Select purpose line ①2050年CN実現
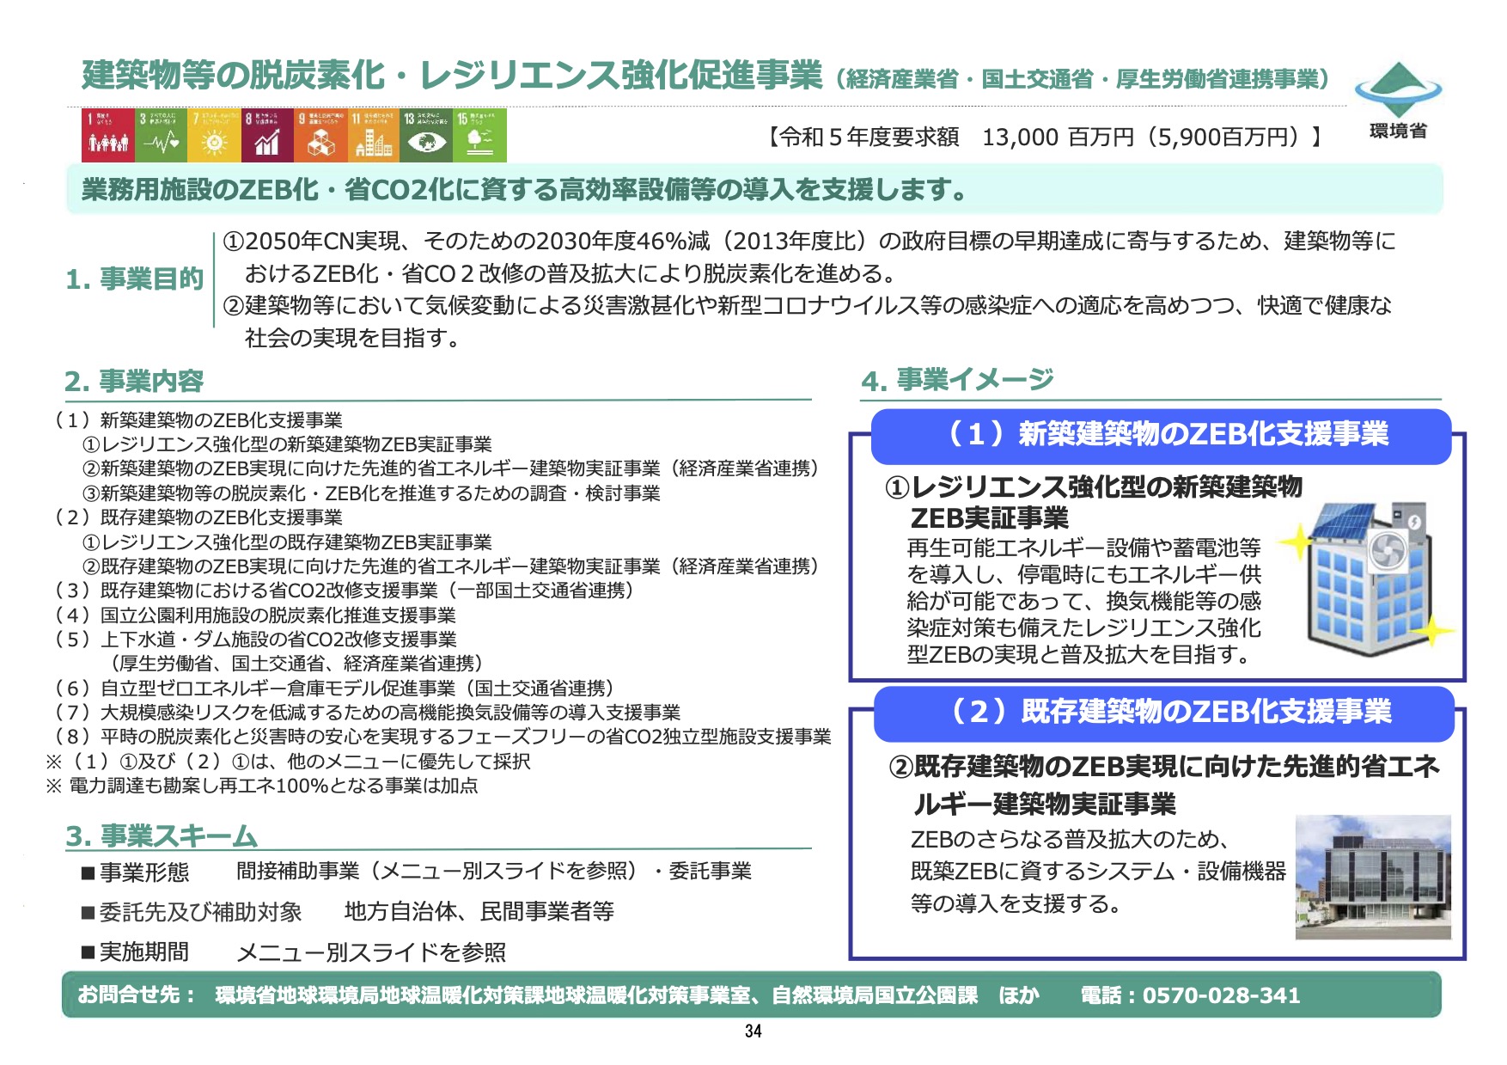1507x1065 pixels. 808,257
